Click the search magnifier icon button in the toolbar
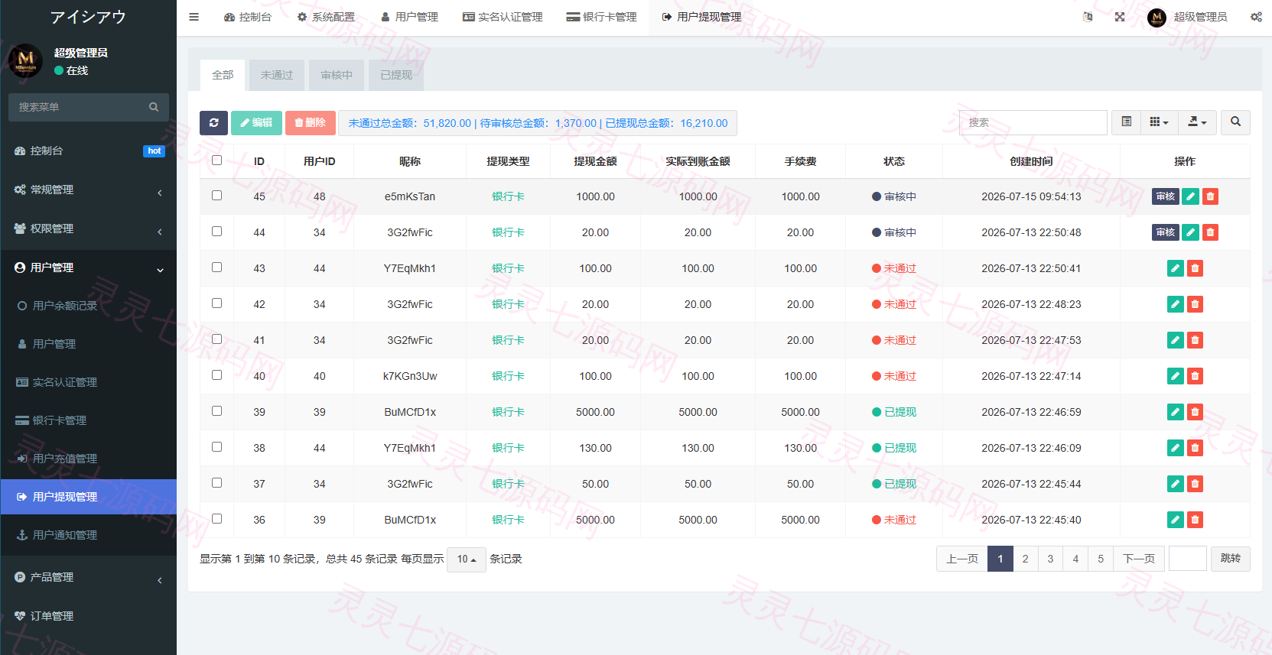The image size is (1272, 655). pyautogui.click(x=1235, y=122)
